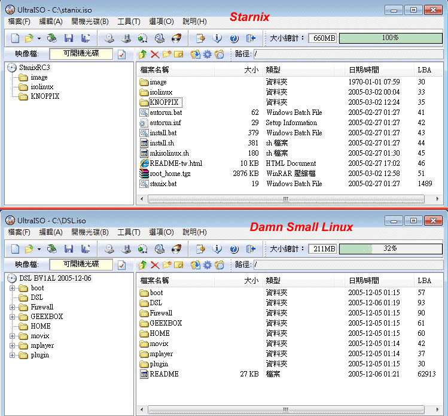Image resolution: width=448 pixels, height=416 pixels.
Task: Click blue info icon in DSL.iso toolbar
Action: click(217, 249)
